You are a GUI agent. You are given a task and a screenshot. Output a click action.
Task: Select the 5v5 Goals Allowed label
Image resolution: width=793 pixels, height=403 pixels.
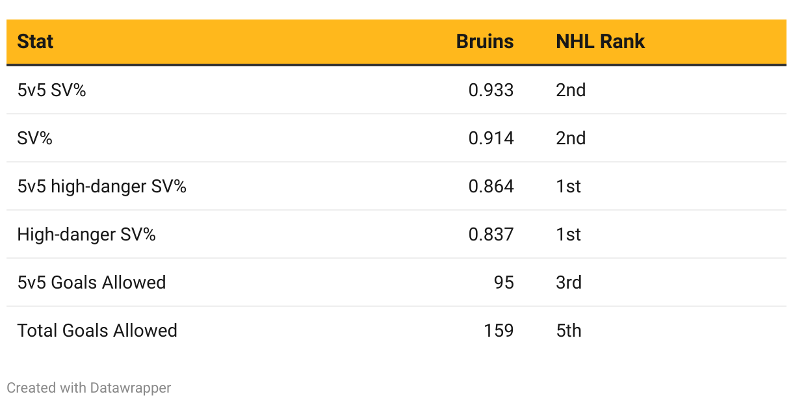tap(91, 283)
